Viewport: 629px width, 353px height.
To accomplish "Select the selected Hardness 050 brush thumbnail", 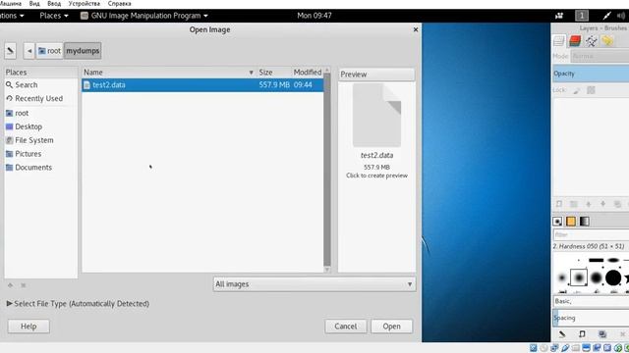I will coord(579,277).
